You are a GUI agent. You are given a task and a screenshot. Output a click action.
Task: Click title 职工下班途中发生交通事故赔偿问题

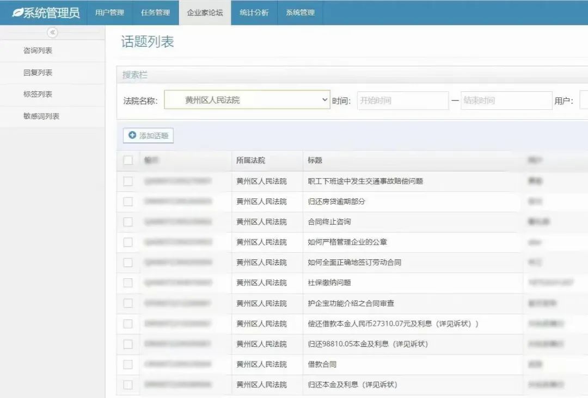coord(365,181)
